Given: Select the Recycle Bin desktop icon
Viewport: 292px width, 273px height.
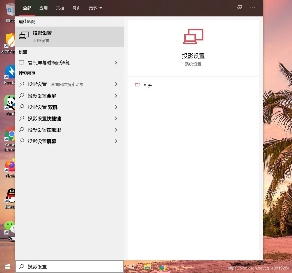Looking at the screenshot, I should (x=10, y=13).
